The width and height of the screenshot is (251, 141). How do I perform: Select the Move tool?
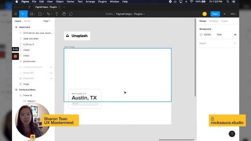[23, 14]
